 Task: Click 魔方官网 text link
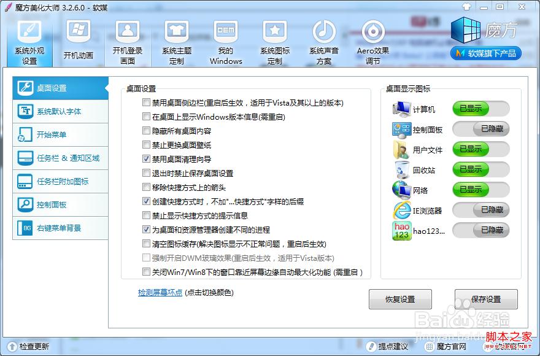[x=451, y=346]
